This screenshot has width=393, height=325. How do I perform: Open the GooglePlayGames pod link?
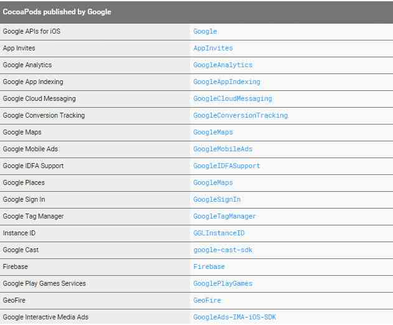[223, 284]
